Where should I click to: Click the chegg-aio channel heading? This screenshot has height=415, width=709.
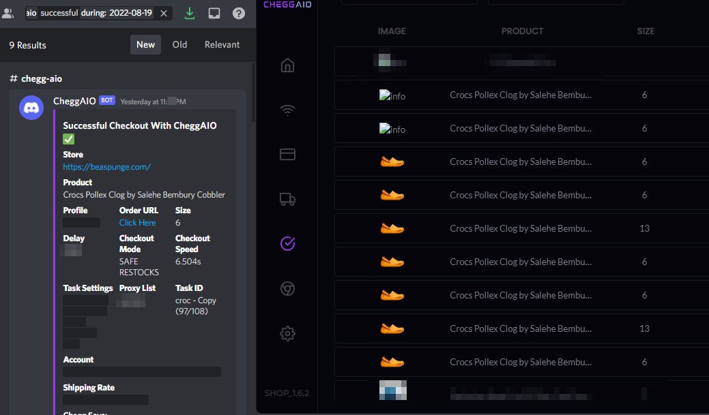pos(35,78)
